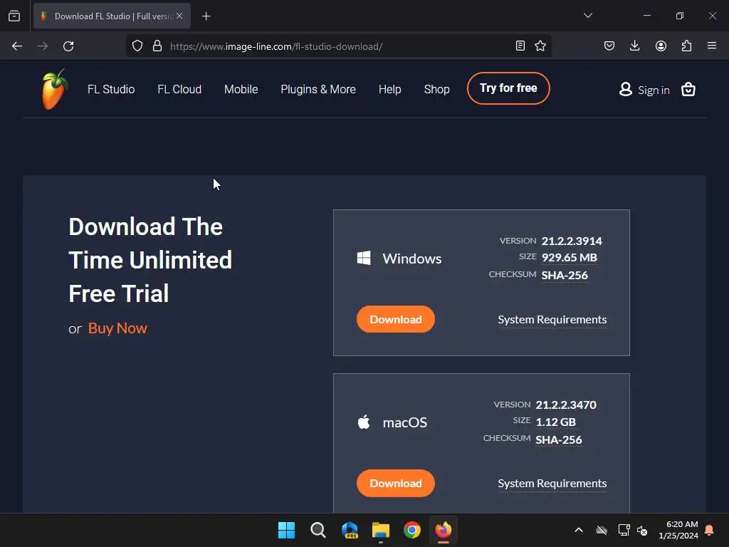Download the macOS version
This screenshot has height=547, width=729.
pos(396,484)
